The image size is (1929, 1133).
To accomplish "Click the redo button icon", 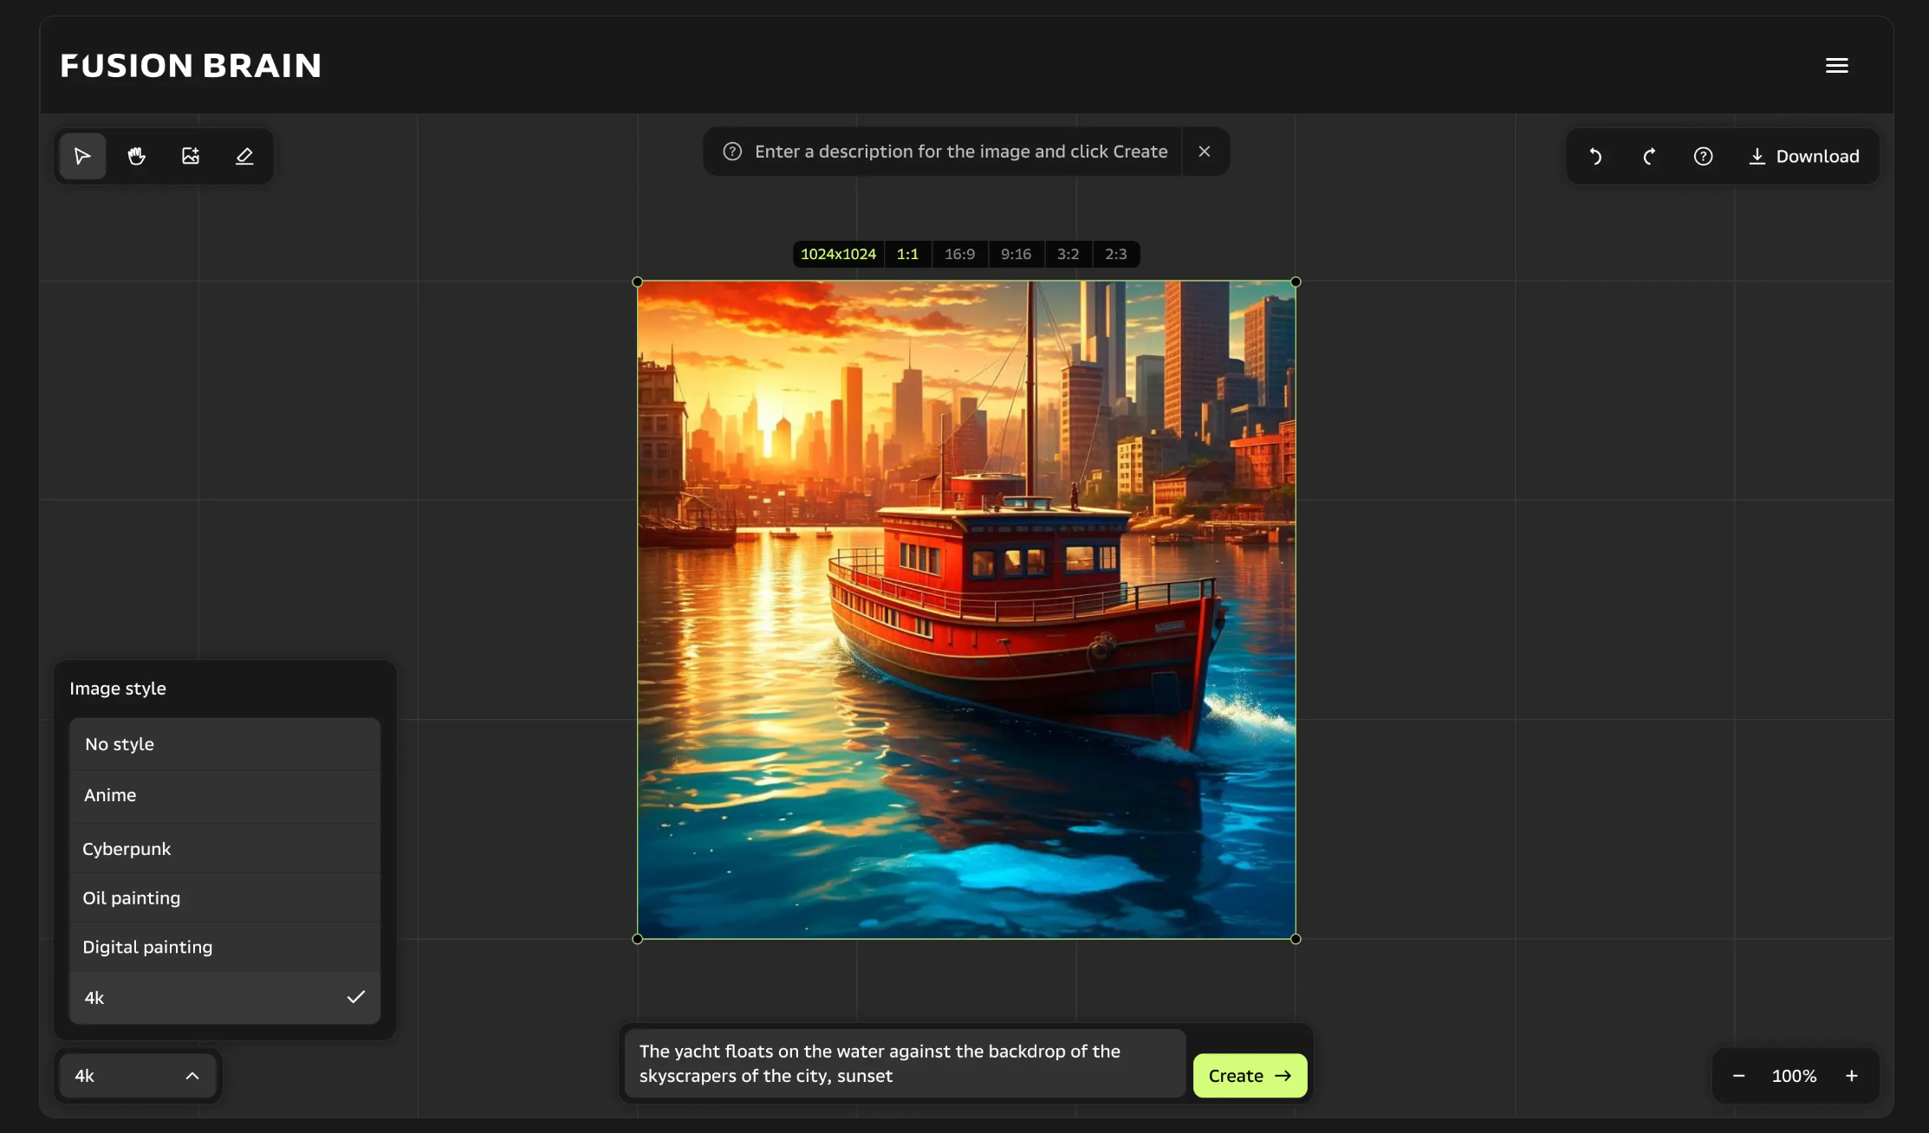I will (x=1648, y=155).
